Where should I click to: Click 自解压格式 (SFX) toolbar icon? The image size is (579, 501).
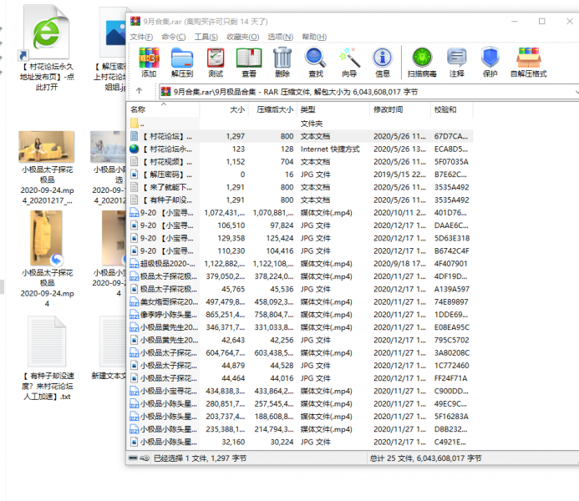tap(528, 62)
